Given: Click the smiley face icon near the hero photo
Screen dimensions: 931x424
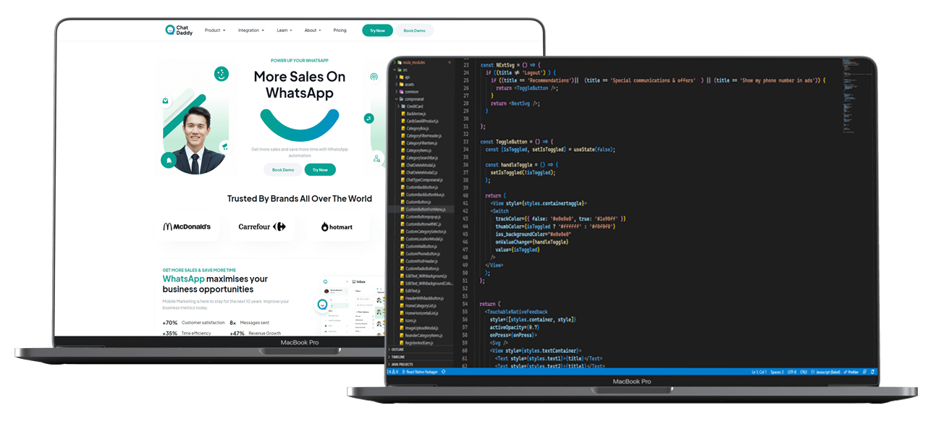Looking at the screenshot, I should click(222, 74).
